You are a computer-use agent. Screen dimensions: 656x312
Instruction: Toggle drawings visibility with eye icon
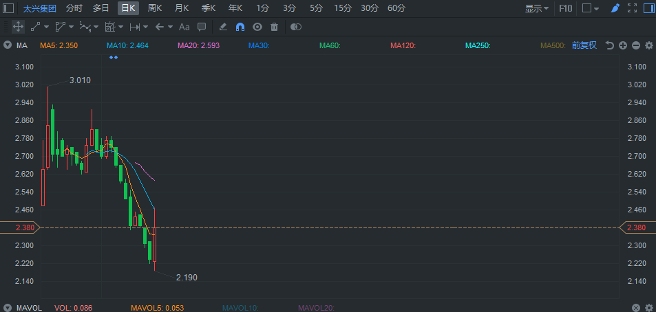point(257,27)
